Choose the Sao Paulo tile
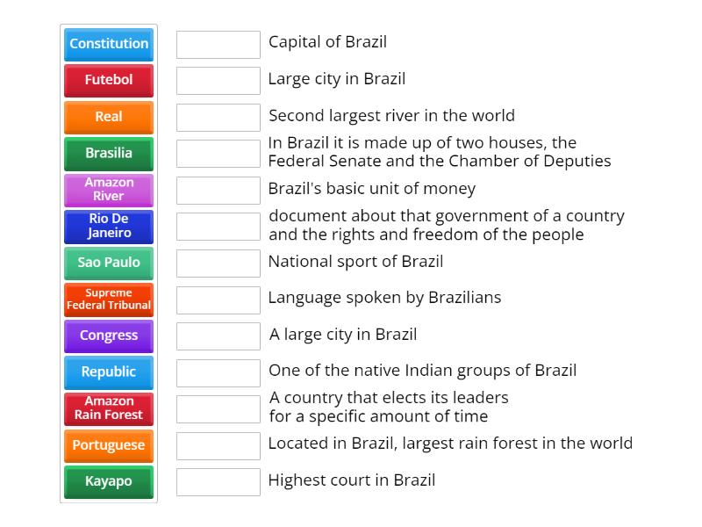 point(108,262)
